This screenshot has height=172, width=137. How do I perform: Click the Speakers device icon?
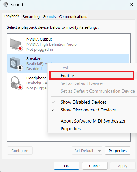[15, 63]
